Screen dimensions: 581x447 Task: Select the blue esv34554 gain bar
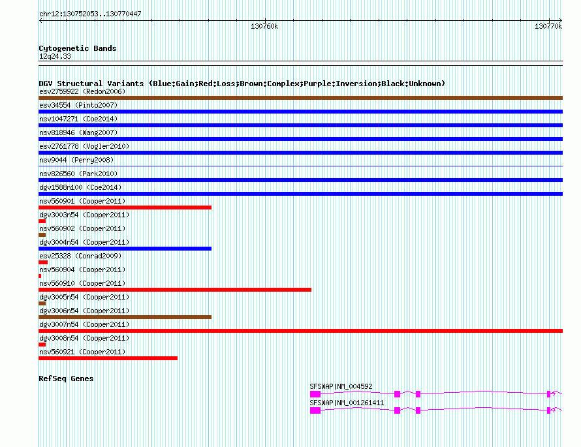(300, 112)
